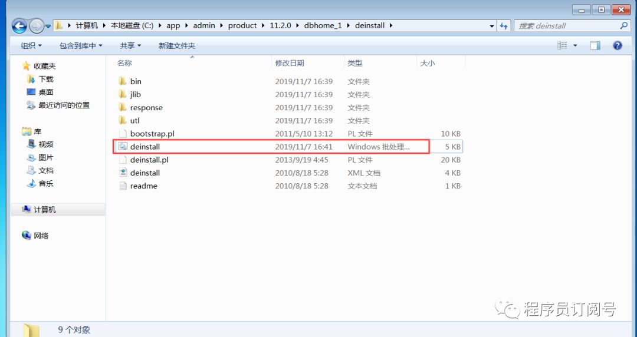Open recent pages dropdown beside Forward arrow

[x=48, y=27]
